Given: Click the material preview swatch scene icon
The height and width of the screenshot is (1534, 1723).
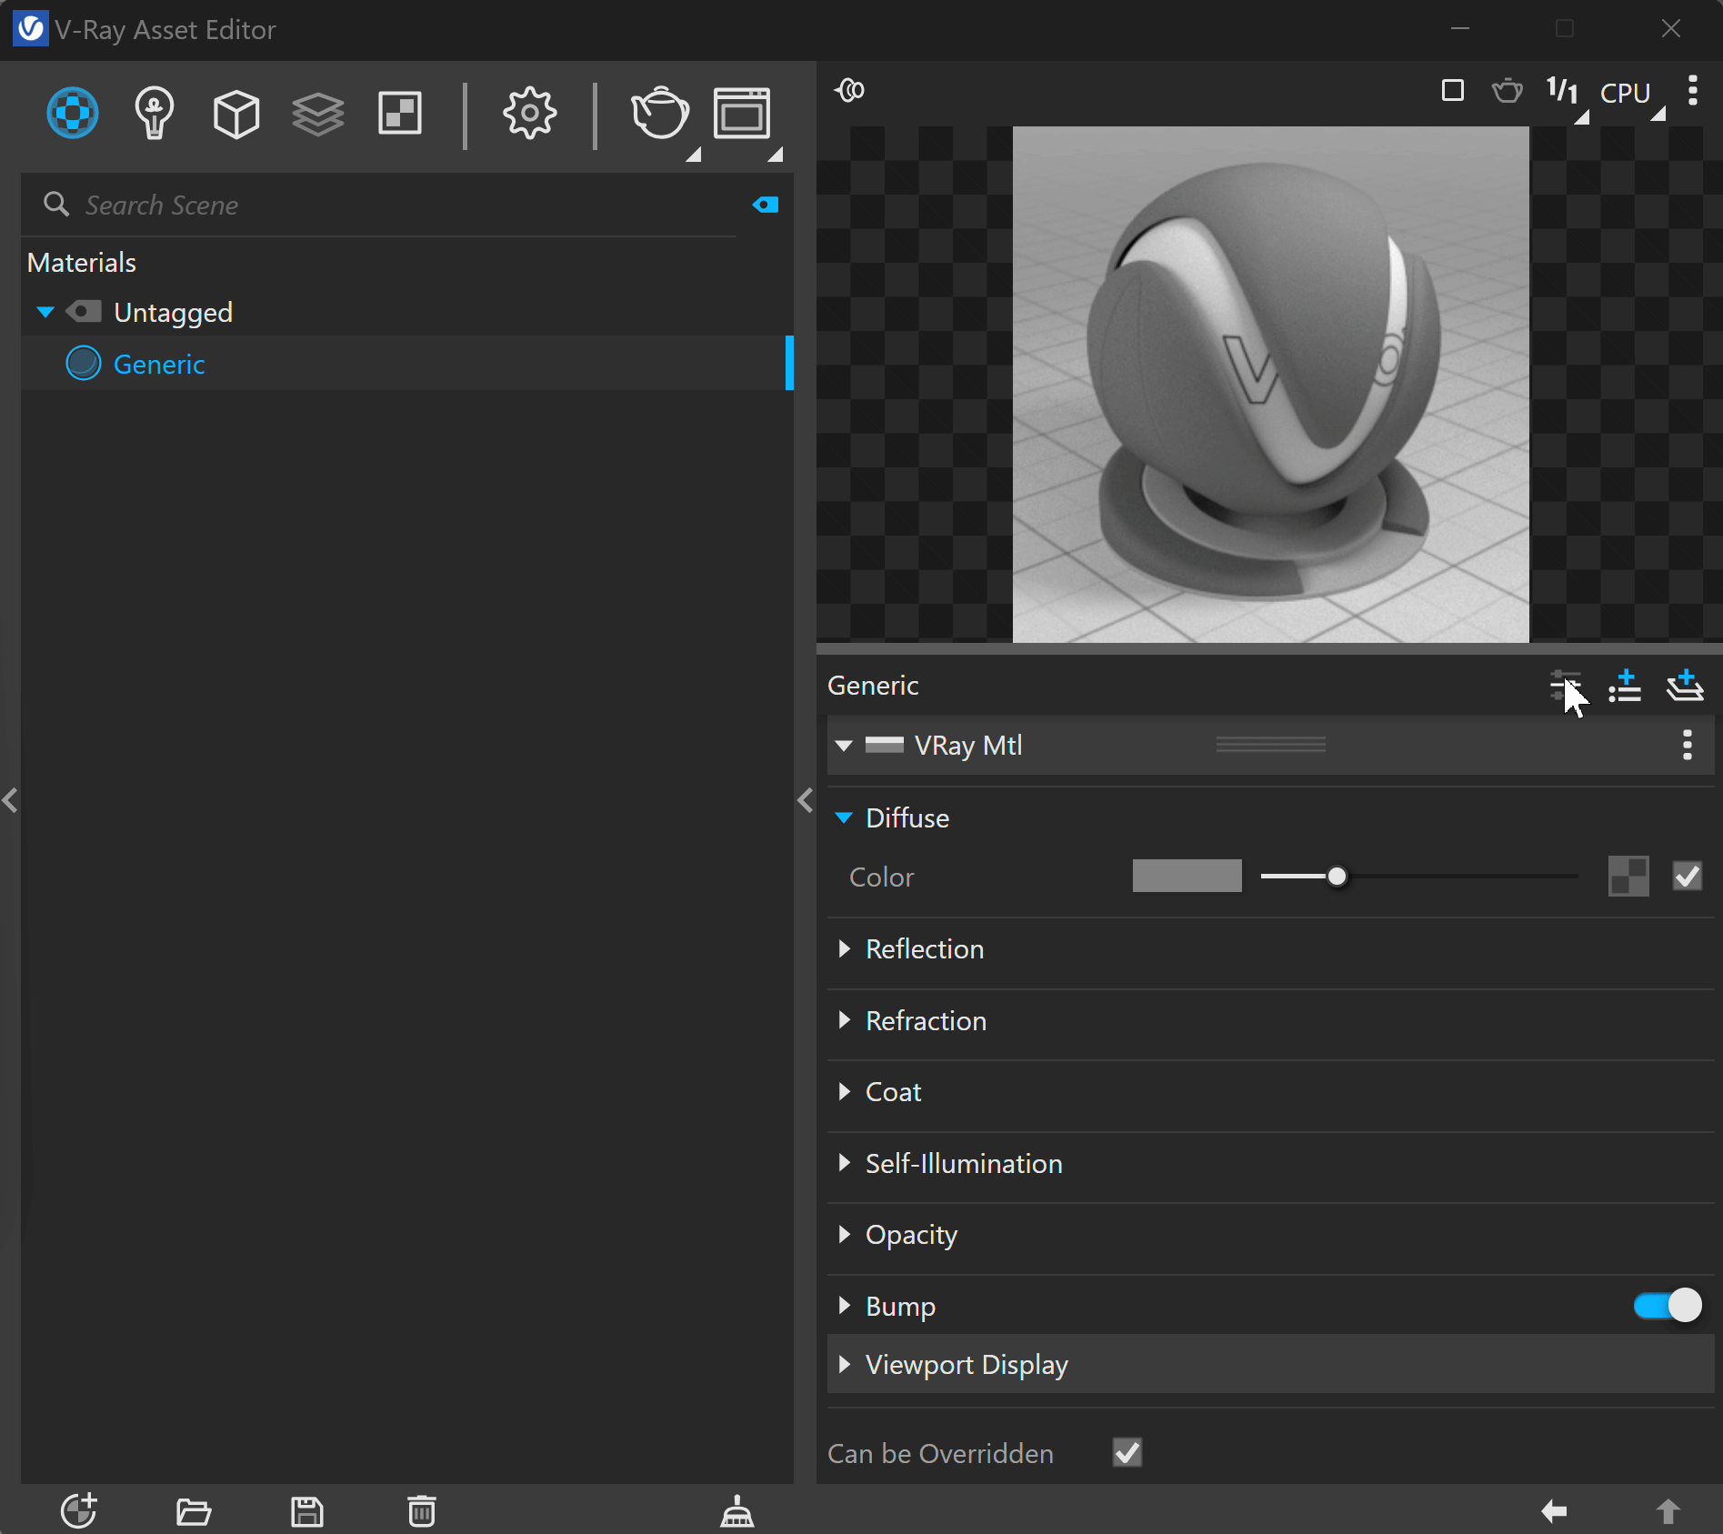Looking at the screenshot, I should [850, 90].
